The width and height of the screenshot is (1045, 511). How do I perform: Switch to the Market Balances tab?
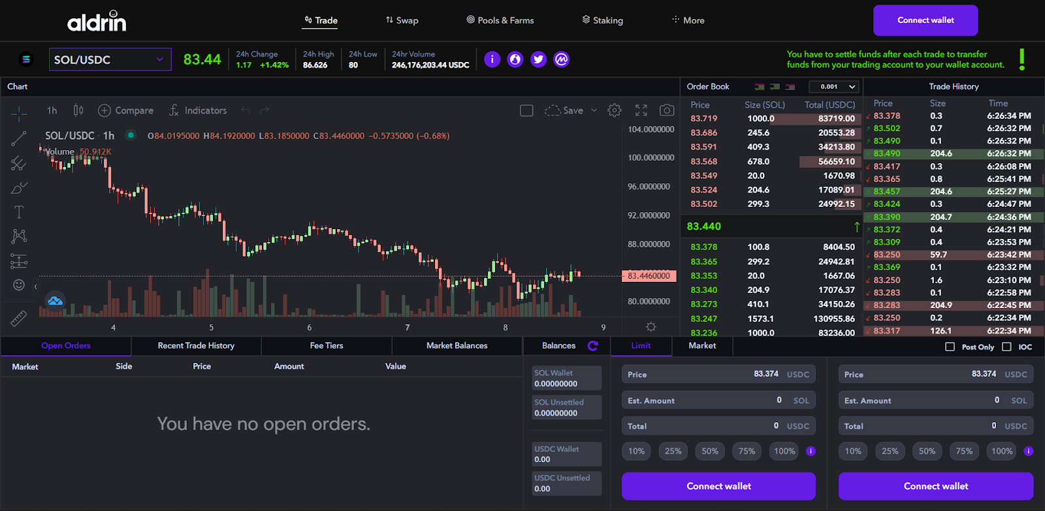[457, 346]
